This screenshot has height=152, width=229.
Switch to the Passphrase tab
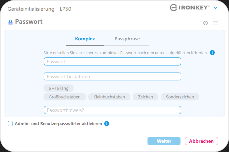[127, 39]
